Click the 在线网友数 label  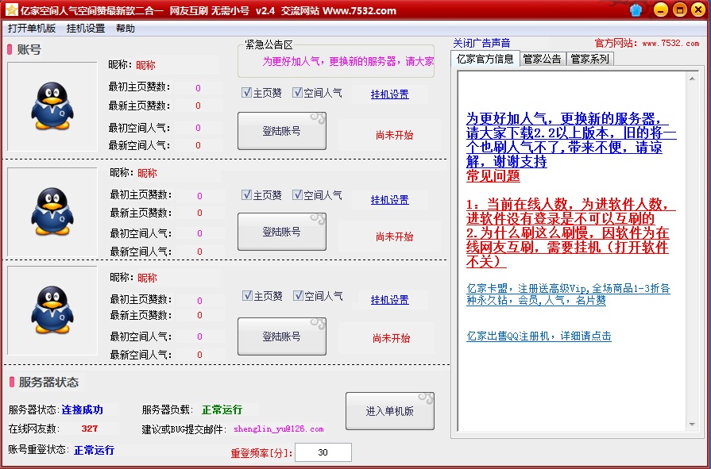coord(34,429)
